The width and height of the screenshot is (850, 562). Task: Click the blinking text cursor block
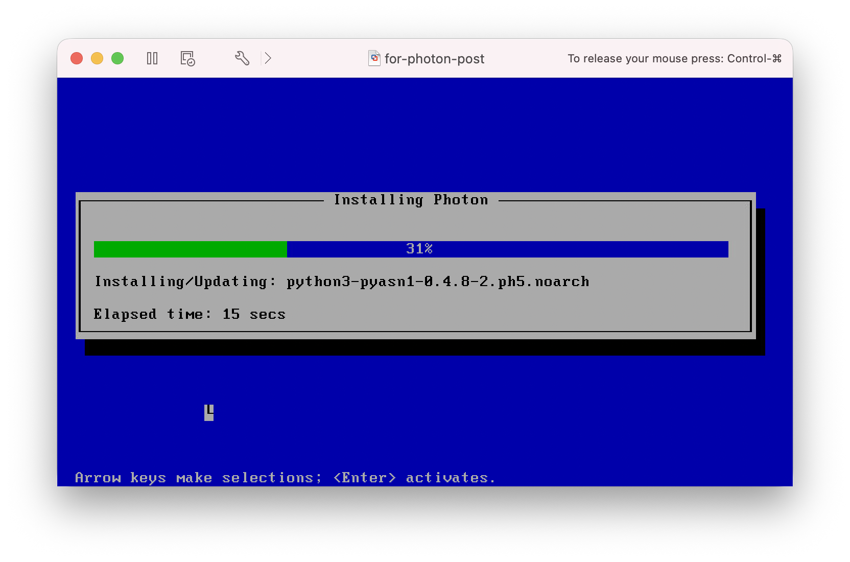(x=209, y=412)
